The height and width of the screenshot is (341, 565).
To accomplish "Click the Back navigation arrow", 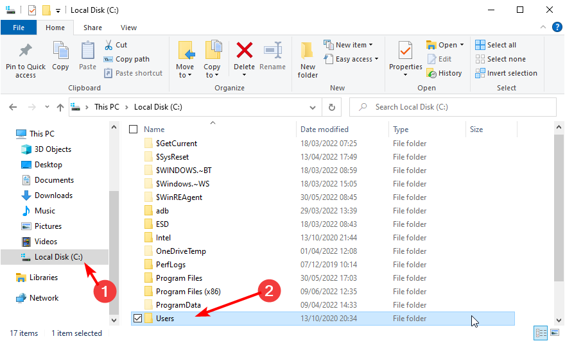I will (x=13, y=107).
